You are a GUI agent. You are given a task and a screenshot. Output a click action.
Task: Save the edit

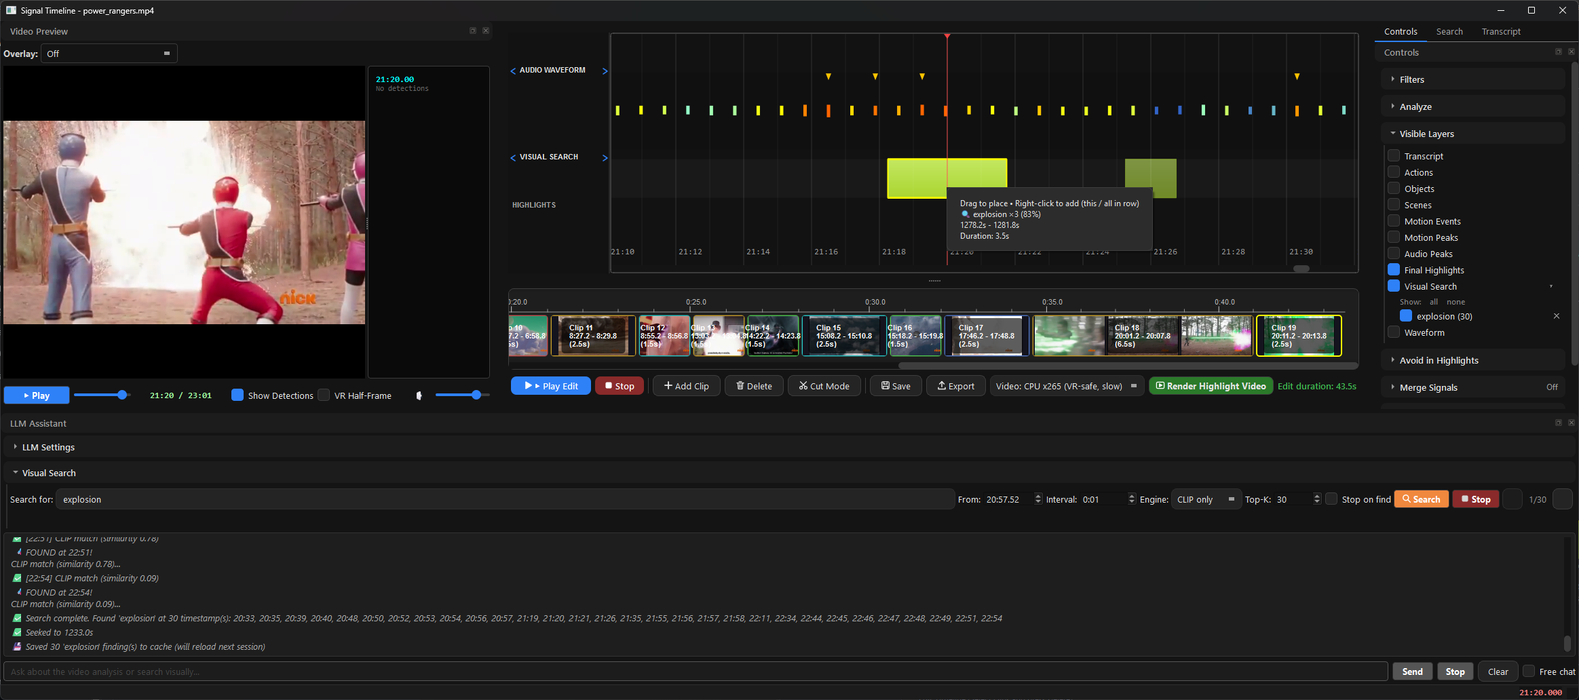pos(896,386)
